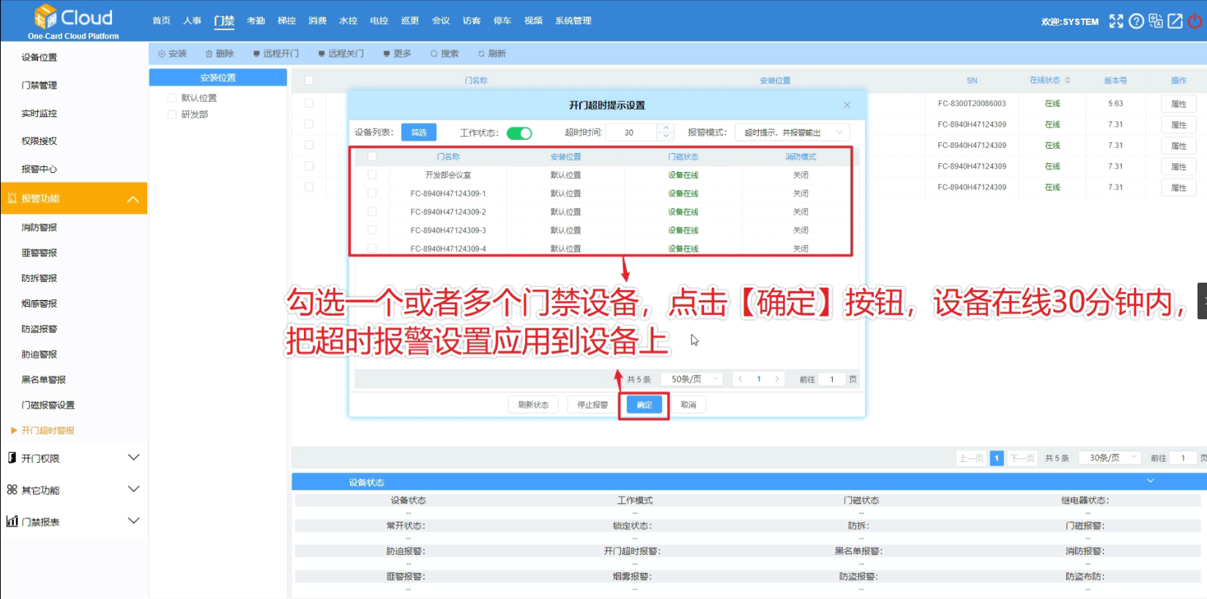Open 报警中心 in sidebar
The height and width of the screenshot is (599, 1207).
point(40,168)
